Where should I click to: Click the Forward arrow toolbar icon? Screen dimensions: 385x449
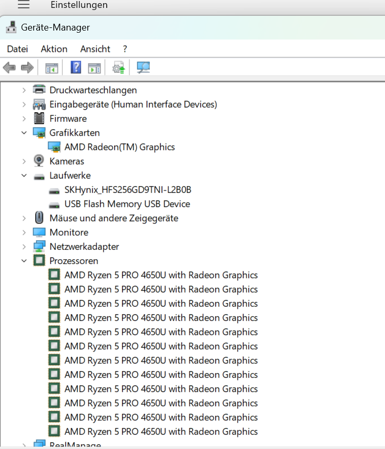[27, 68]
